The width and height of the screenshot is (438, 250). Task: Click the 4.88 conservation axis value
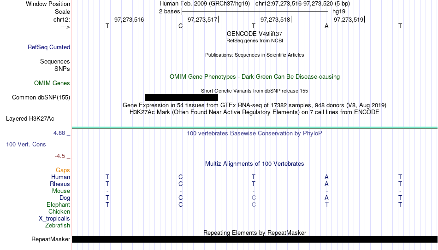click(x=59, y=133)
